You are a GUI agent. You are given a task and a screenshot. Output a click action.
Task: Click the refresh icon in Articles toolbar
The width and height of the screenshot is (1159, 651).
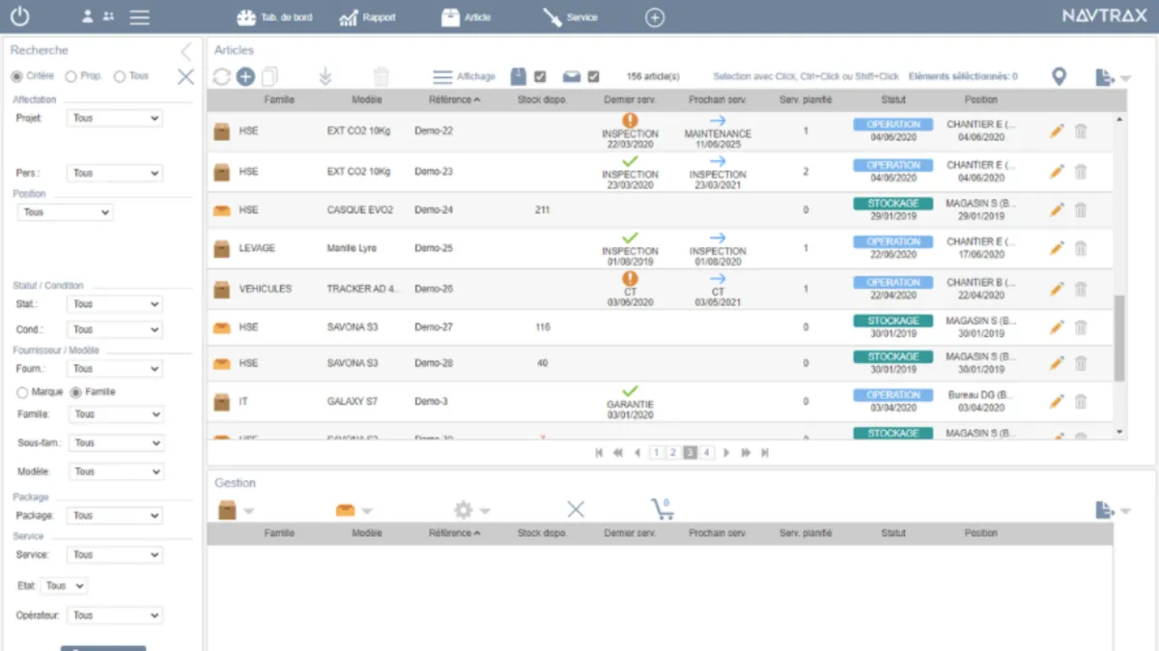pos(222,77)
